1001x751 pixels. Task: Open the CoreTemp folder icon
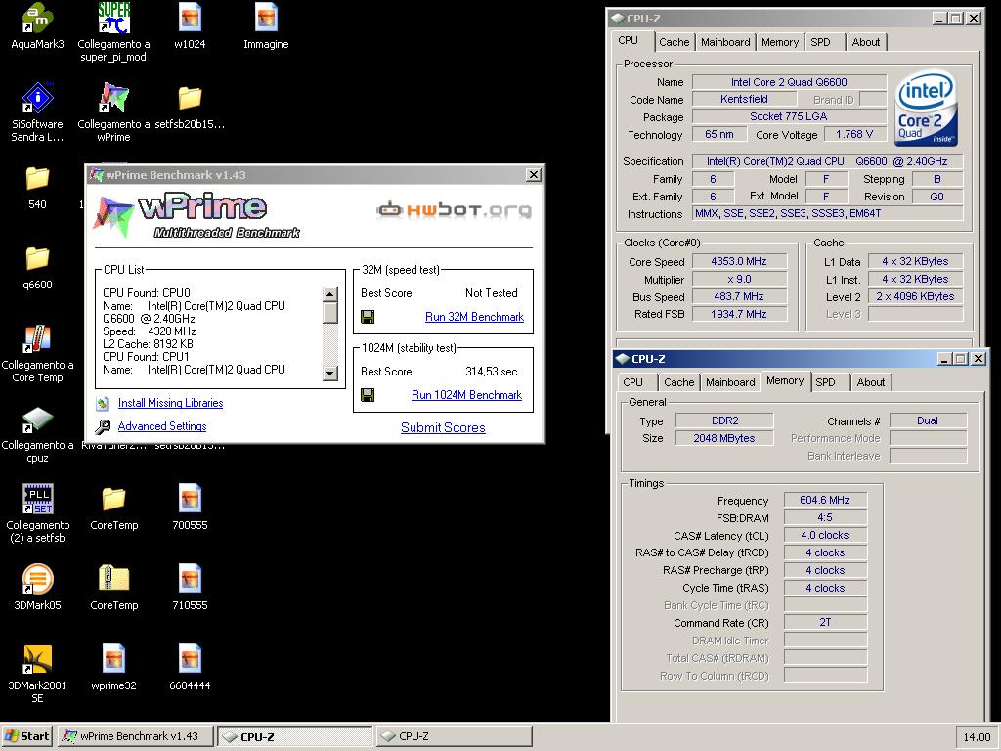pyautogui.click(x=113, y=500)
